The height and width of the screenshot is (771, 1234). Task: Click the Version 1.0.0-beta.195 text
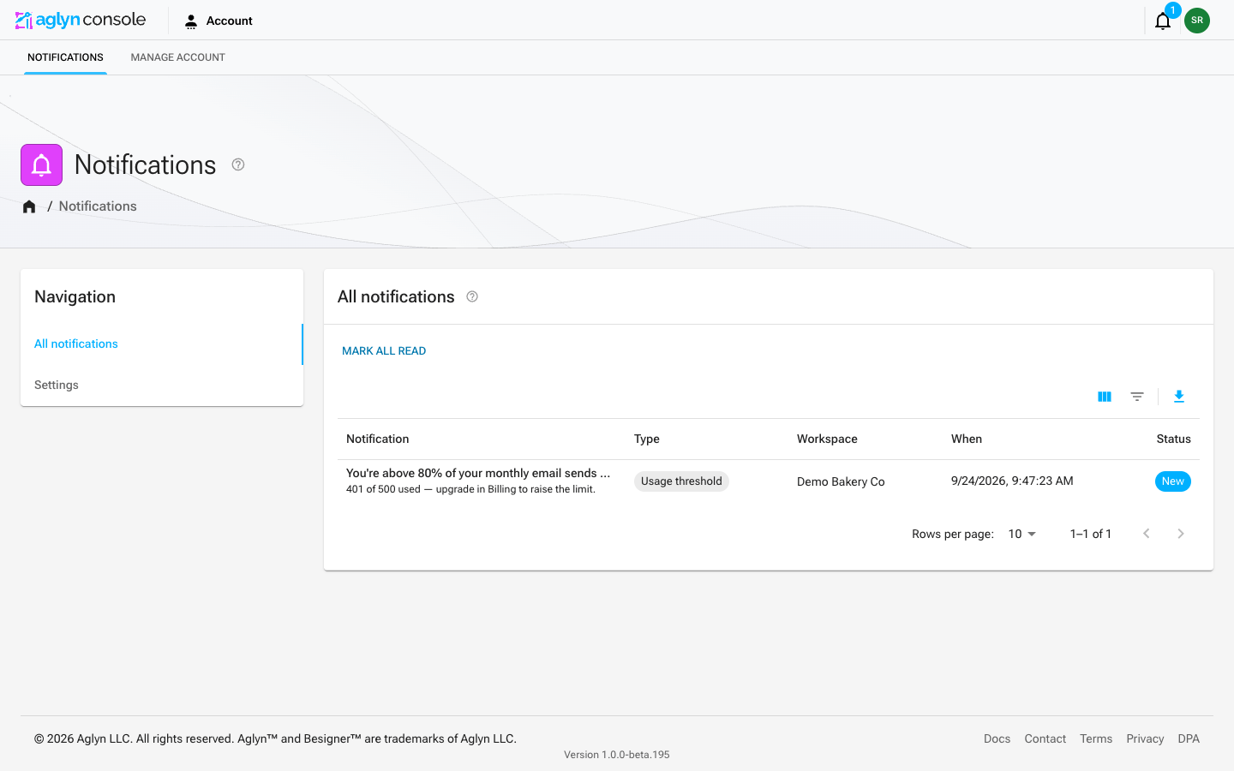coord(617,755)
